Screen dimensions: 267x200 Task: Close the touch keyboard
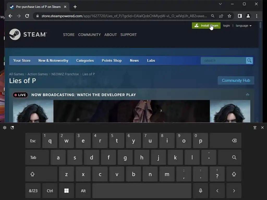262,128
